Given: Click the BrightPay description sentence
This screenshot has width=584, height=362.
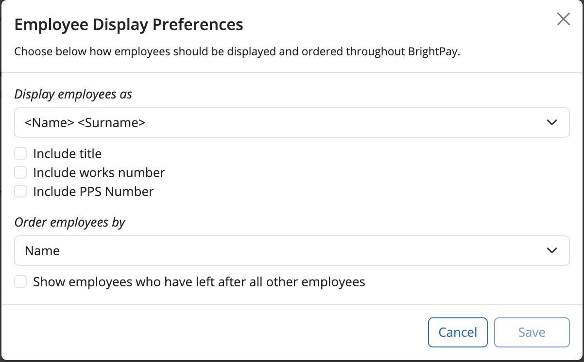Looking at the screenshot, I should click(x=237, y=51).
